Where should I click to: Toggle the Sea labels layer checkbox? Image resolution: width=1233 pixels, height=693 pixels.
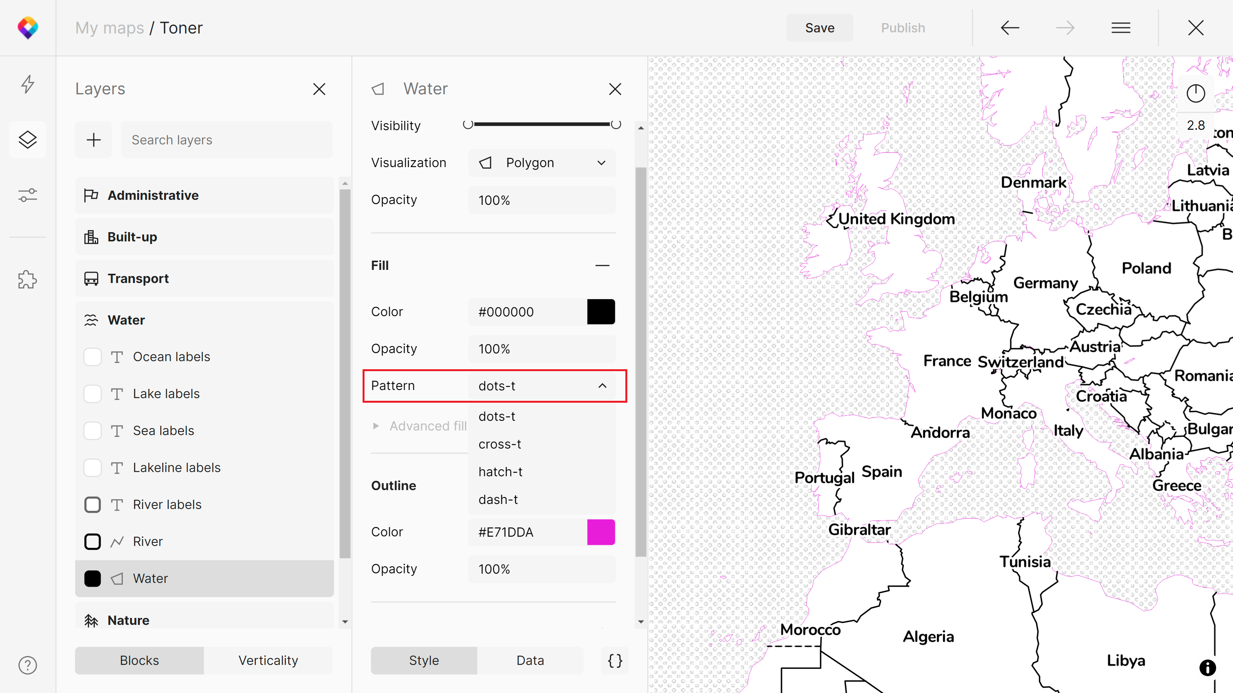[92, 430]
